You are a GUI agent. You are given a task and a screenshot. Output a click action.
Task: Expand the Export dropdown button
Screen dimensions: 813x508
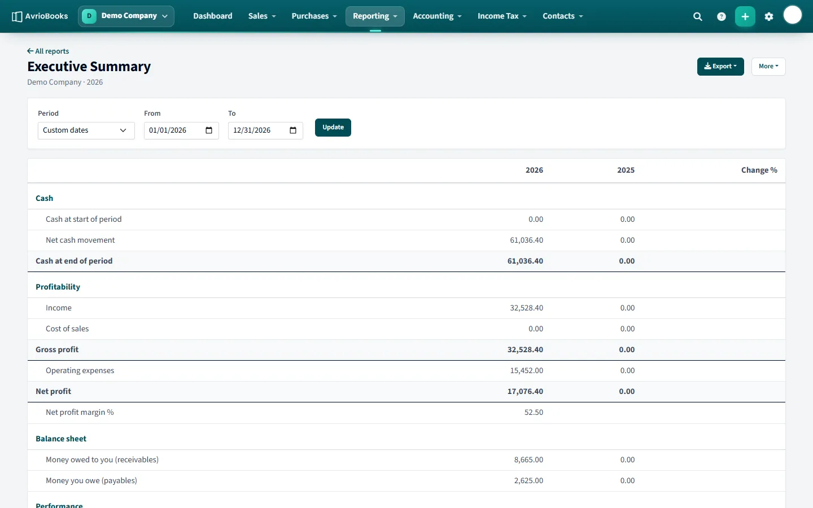[720, 67]
